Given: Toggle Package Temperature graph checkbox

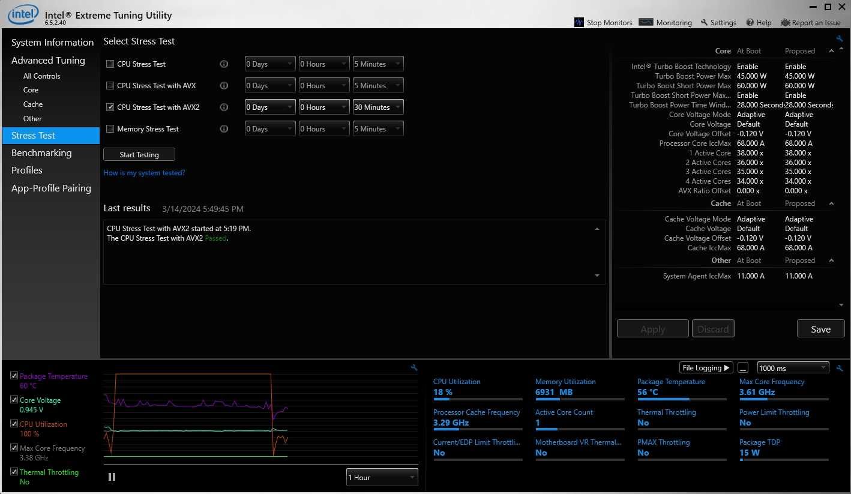Looking at the screenshot, I should 14,376.
